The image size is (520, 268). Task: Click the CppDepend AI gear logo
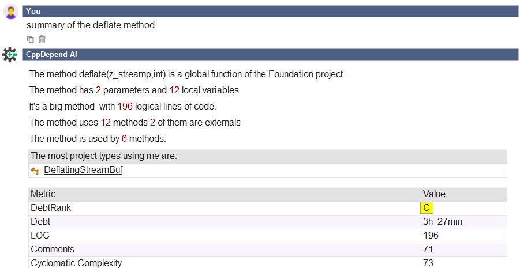[10, 54]
